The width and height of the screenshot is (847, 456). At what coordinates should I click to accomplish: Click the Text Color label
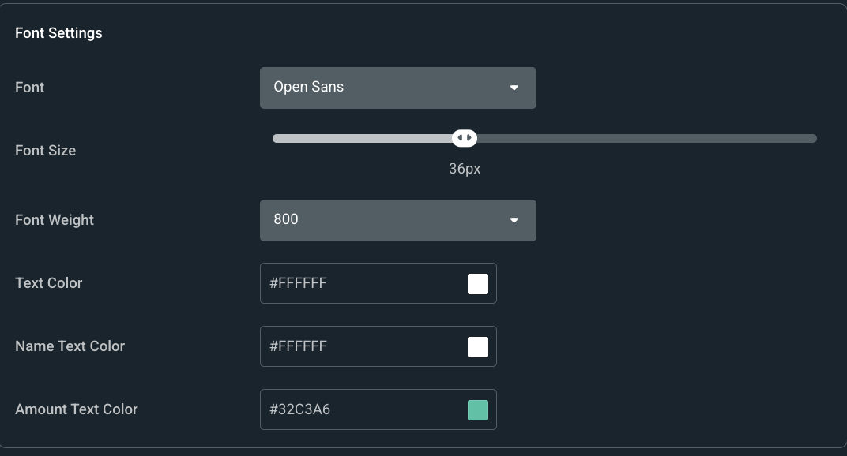[48, 283]
